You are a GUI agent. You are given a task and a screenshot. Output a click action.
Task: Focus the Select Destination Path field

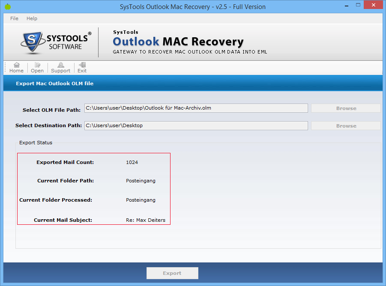(196, 125)
